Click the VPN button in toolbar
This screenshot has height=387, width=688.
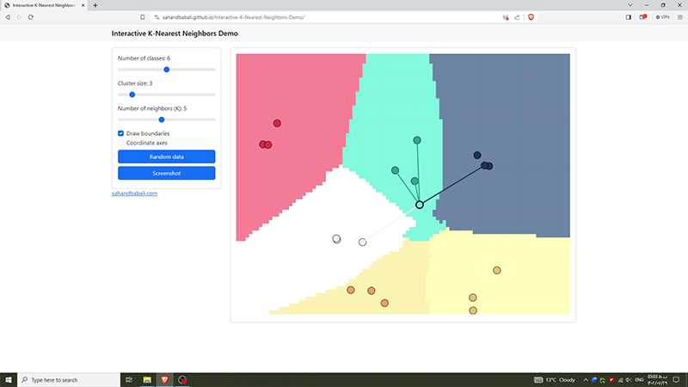coord(662,17)
